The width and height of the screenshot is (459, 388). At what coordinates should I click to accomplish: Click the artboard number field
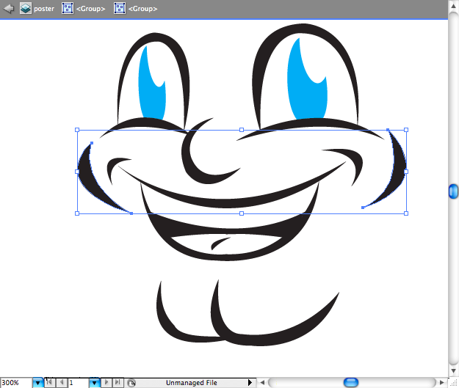pyautogui.click(x=79, y=383)
